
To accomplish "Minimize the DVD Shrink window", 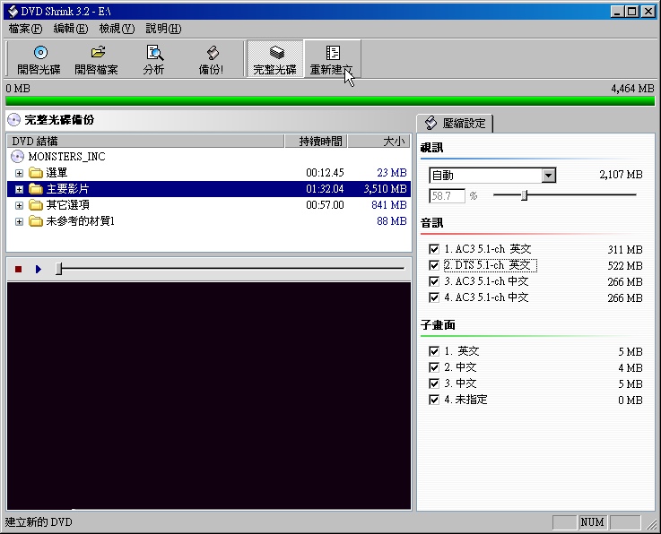I will point(618,12).
